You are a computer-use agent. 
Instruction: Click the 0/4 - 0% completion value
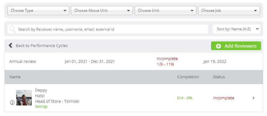185,98
